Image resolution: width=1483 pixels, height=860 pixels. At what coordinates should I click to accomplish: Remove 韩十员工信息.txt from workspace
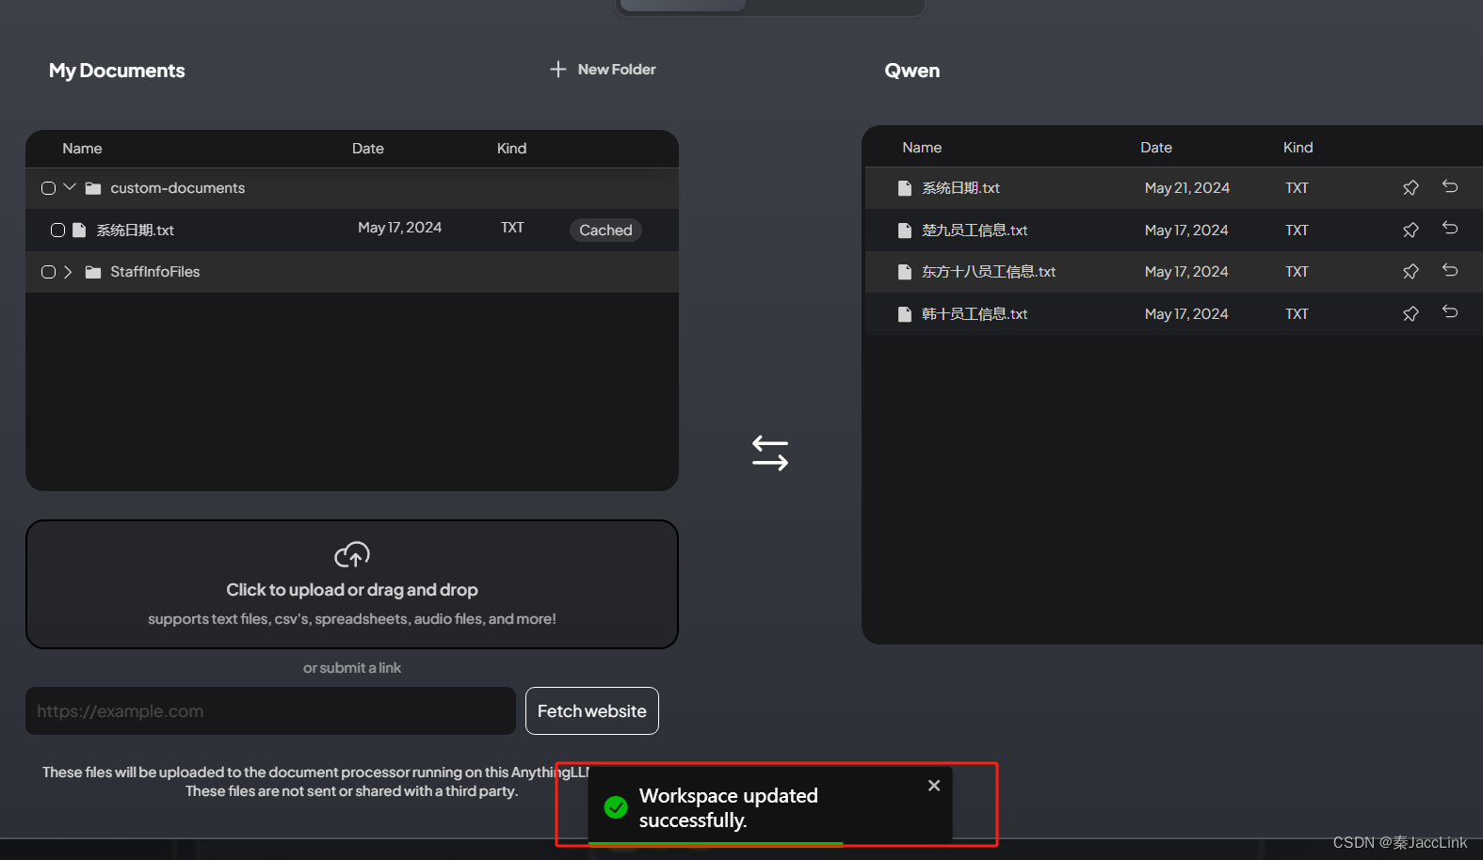tap(1450, 312)
